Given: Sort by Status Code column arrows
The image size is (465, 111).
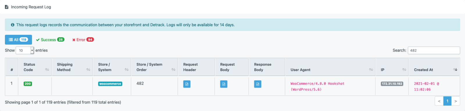Looking at the screenshot, I should tap(47, 70).
